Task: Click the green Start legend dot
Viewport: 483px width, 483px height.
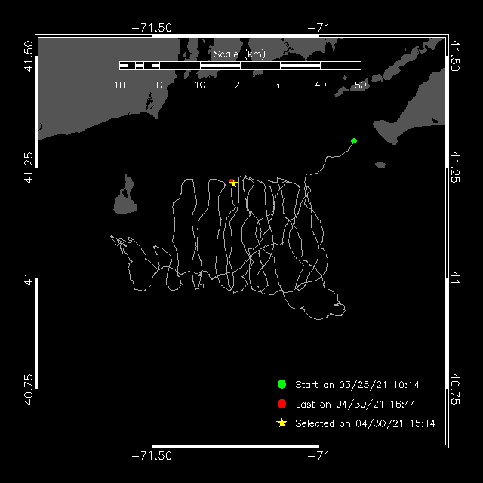Action: pos(281,384)
